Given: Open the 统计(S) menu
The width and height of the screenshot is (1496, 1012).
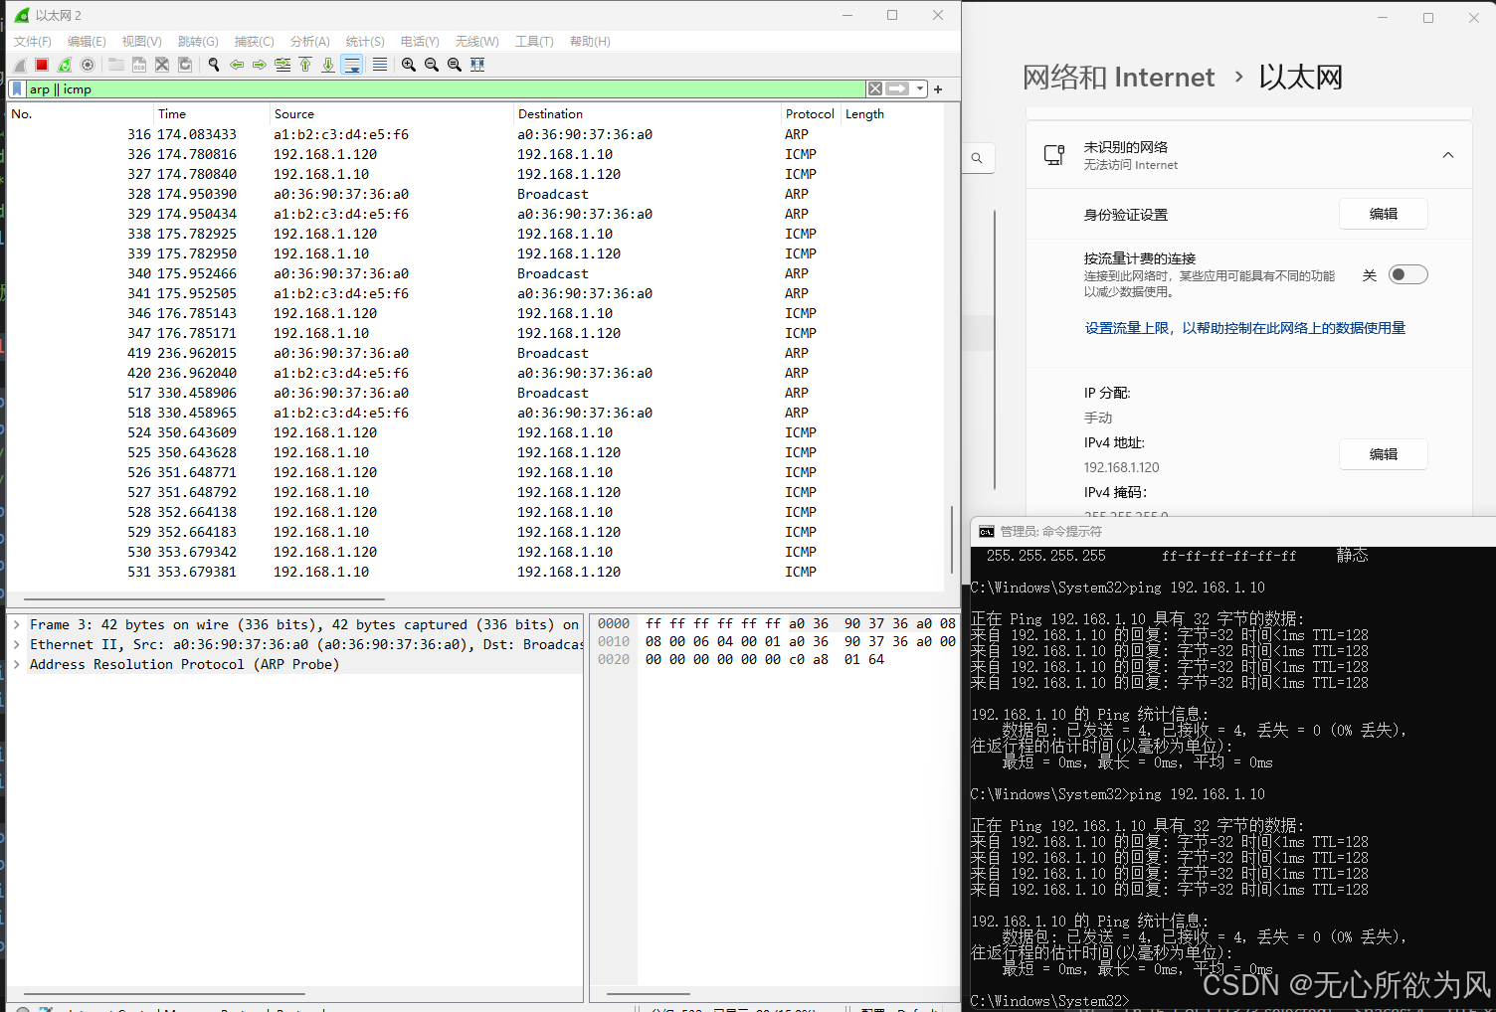Looking at the screenshot, I should 365,42.
